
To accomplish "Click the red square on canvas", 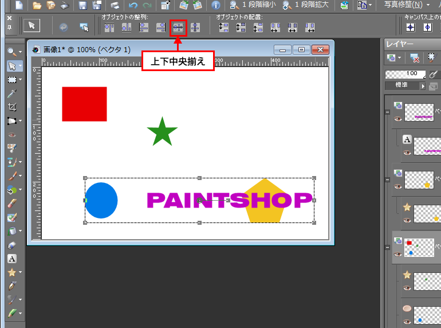I will 84,104.
